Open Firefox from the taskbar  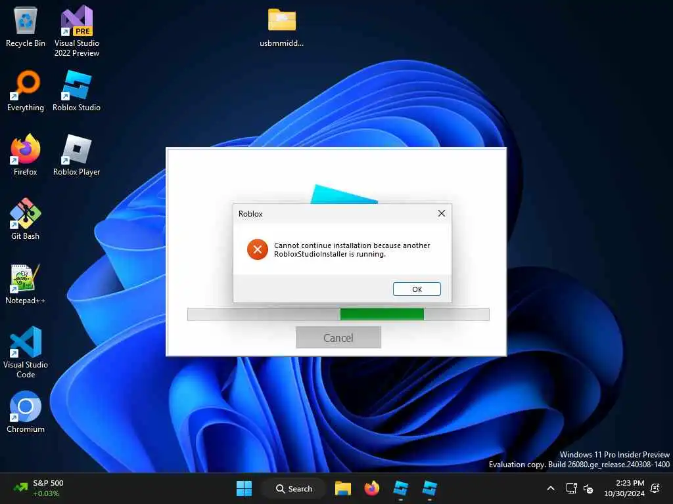pyautogui.click(x=372, y=488)
